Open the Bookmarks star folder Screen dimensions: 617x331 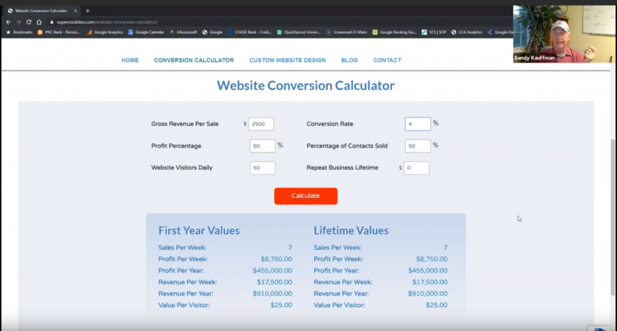[x=19, y=32]
